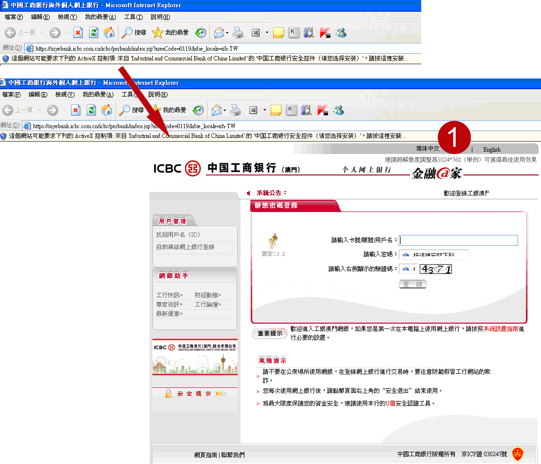
Task: Switch the site language to English
Action: [x=492, y=150]
